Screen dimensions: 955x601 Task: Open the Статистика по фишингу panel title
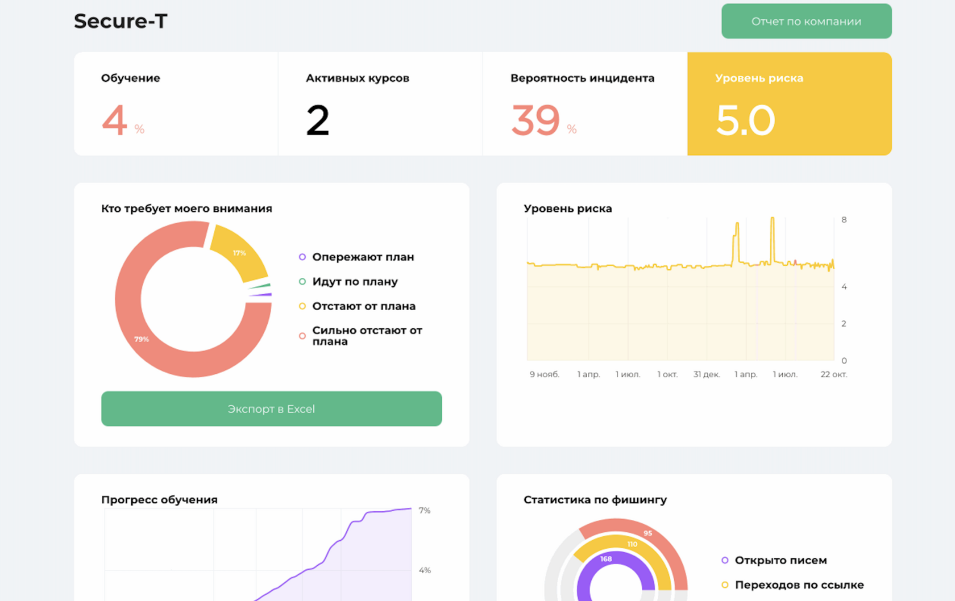click(x=595, y=499)
